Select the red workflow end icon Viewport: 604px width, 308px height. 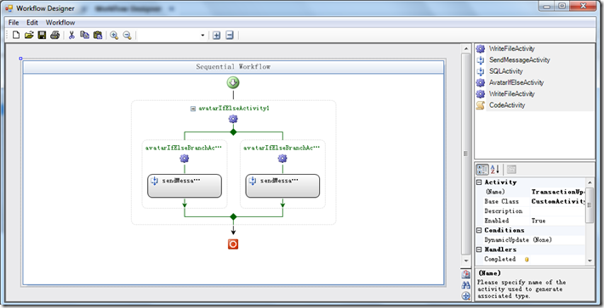[233, 244]
